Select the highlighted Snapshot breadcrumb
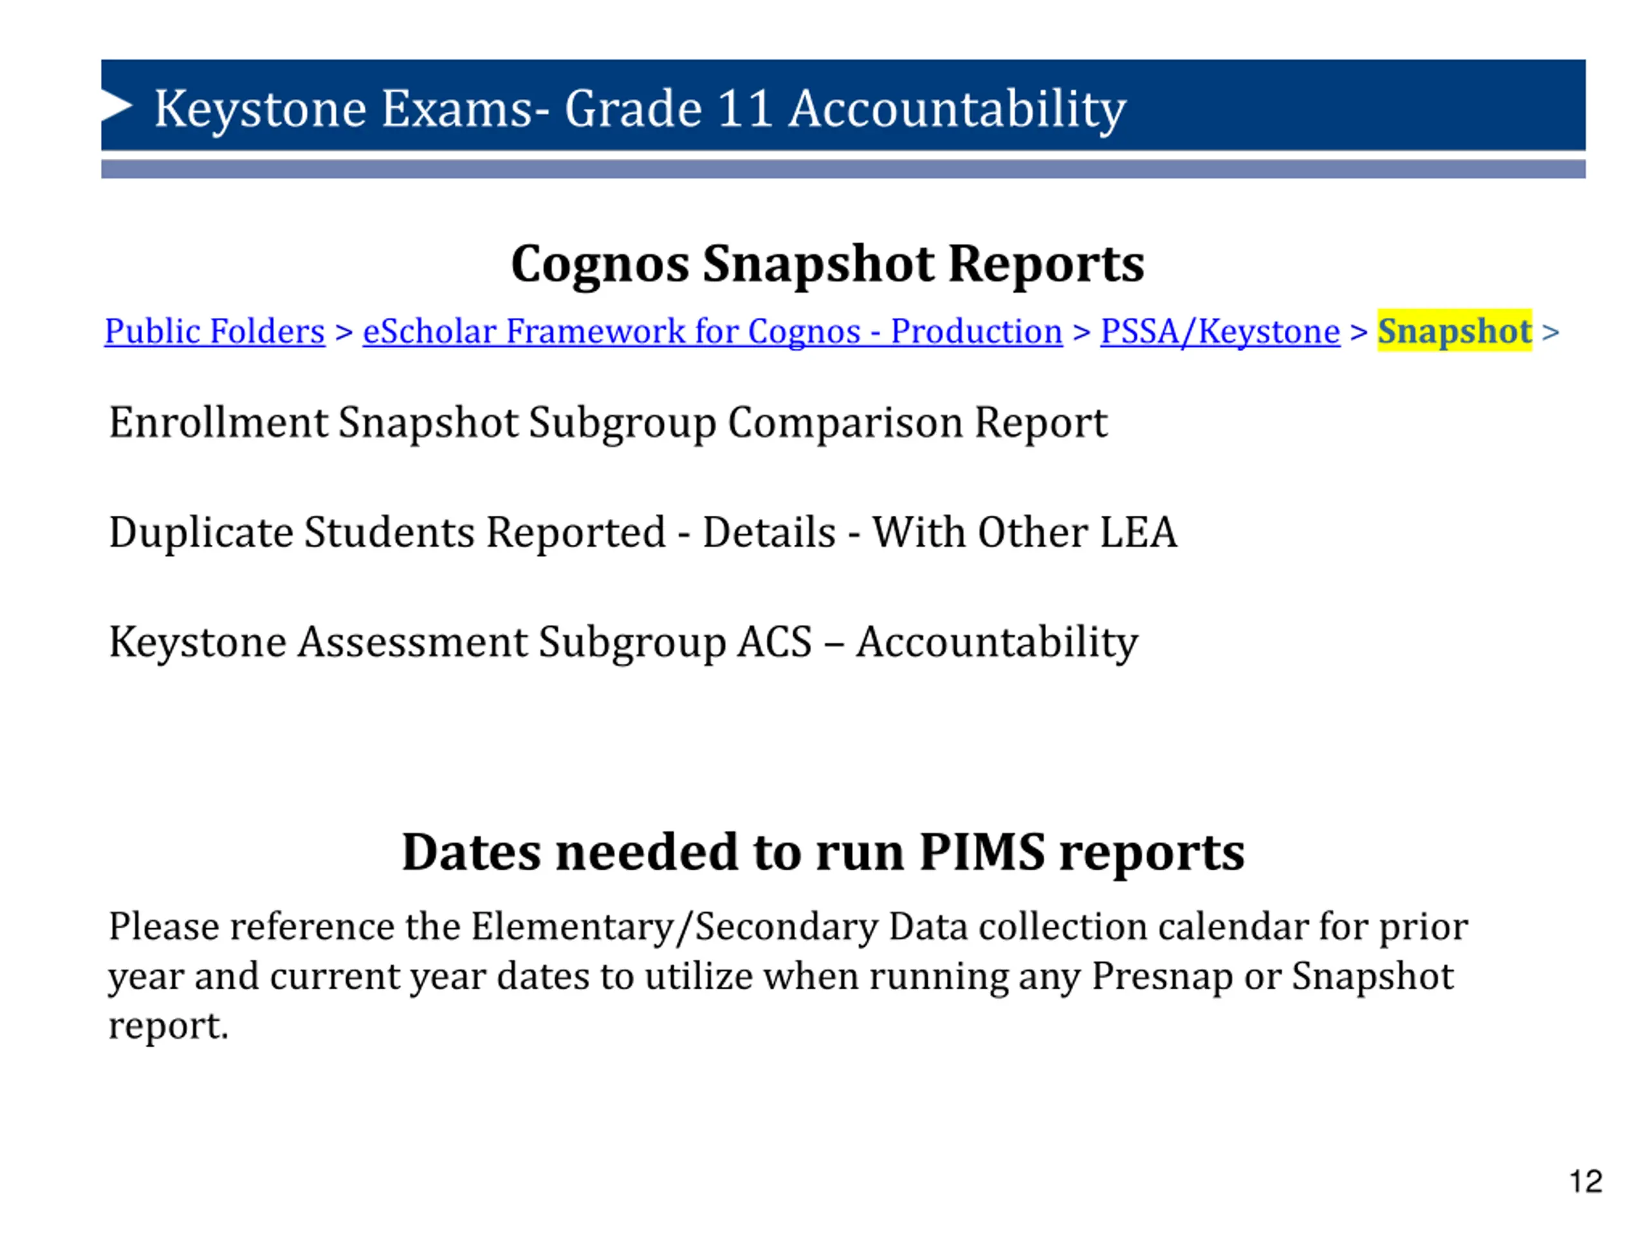The height and width of the screenshot is (1235, 1647). coord(1454,331)
